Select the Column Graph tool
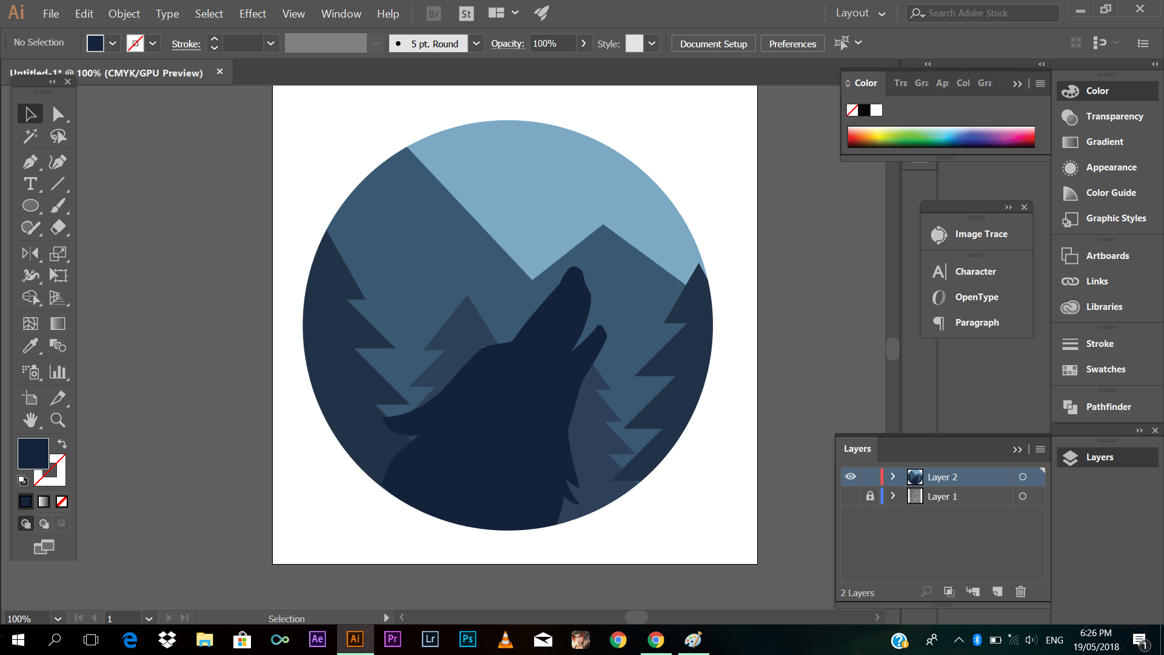The width and height of the screenshot is (1164, 655). (x=58, y=372)
